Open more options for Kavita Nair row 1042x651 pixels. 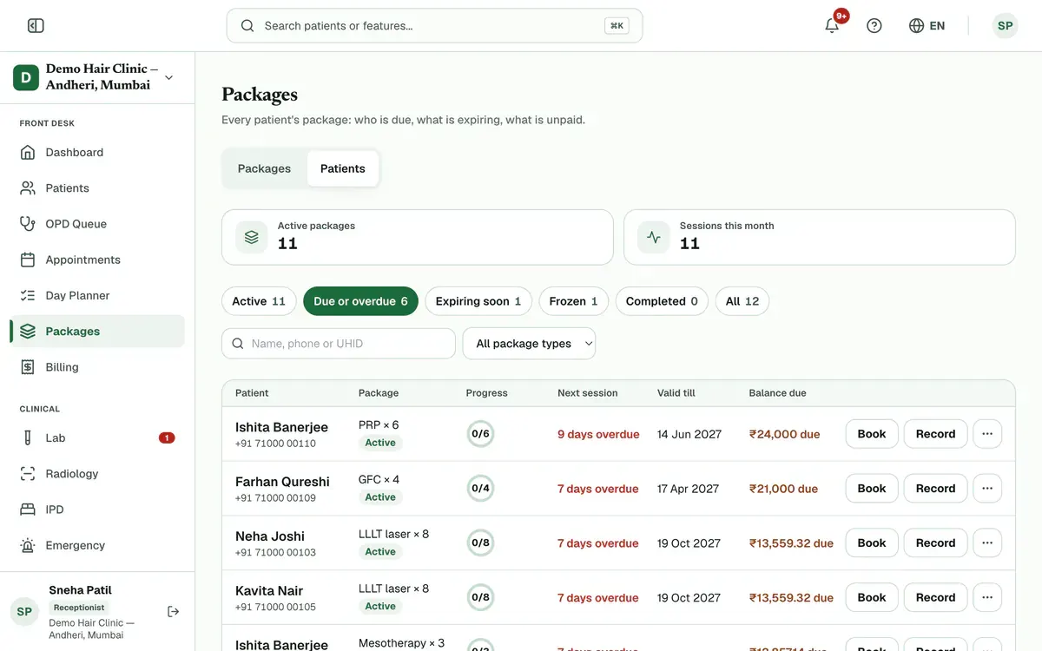987,597
